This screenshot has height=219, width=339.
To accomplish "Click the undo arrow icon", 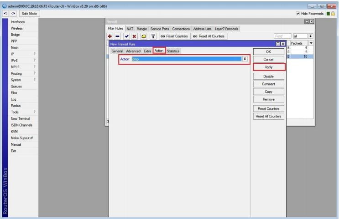I will [5, 14].
